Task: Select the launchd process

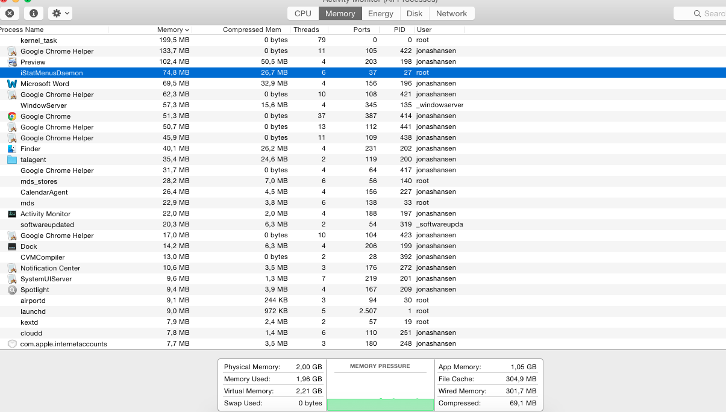Action: (x=363, y=311)
